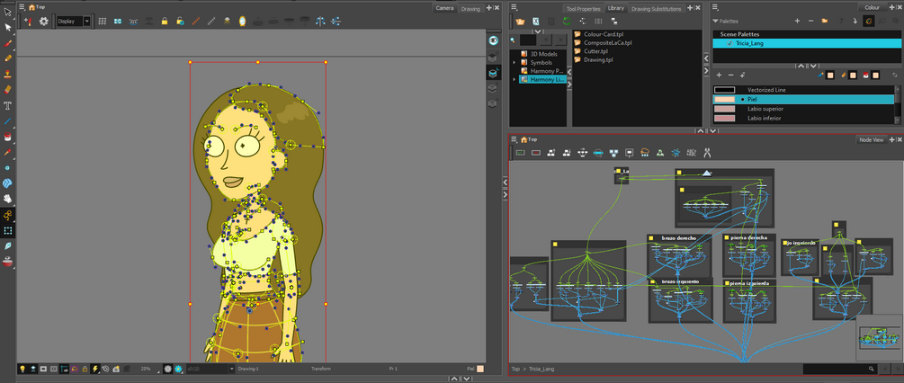Add a new palette with plus

pyautogui.click(x=797, y=21)
